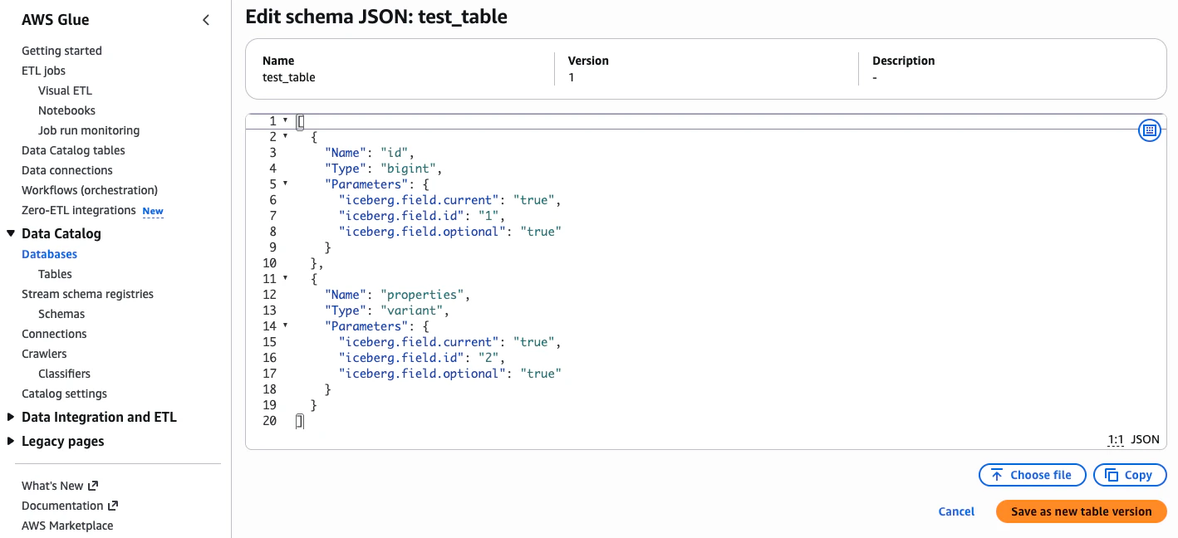Collapse the AWS Glue side navigation chevron
Viewport: 1178px width, 538px height.
206,20
